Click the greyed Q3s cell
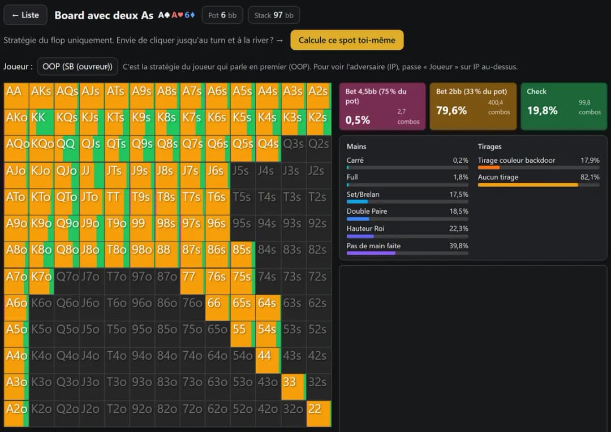The width and height of the screenshot is (611, 432). click(x=293, y=149)
